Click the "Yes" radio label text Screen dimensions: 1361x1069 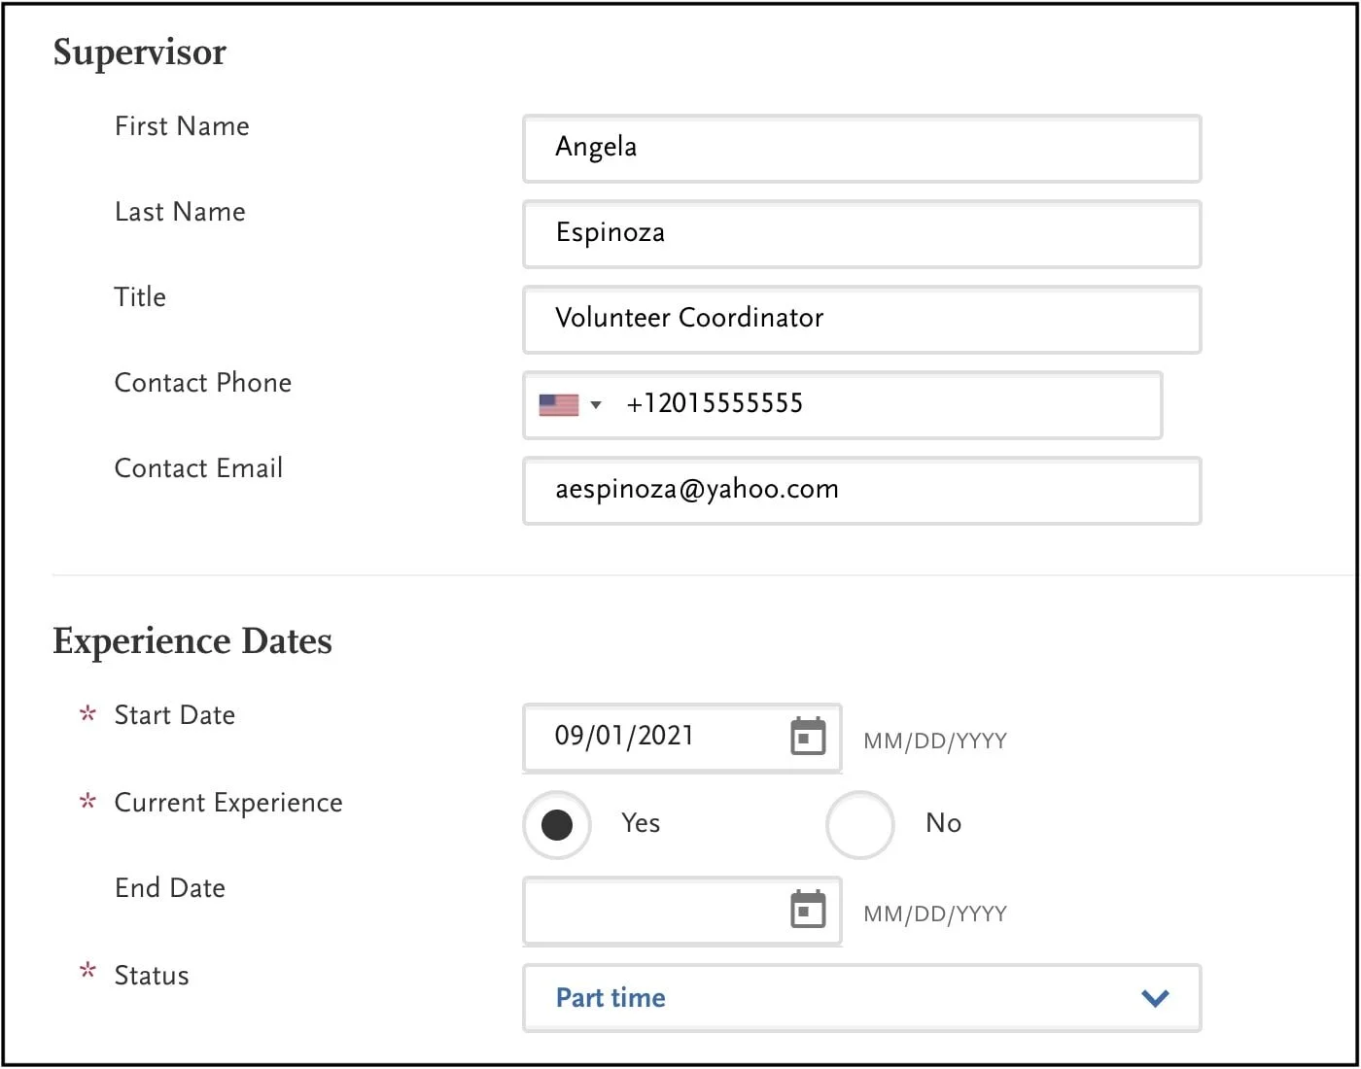click(641, 823)
